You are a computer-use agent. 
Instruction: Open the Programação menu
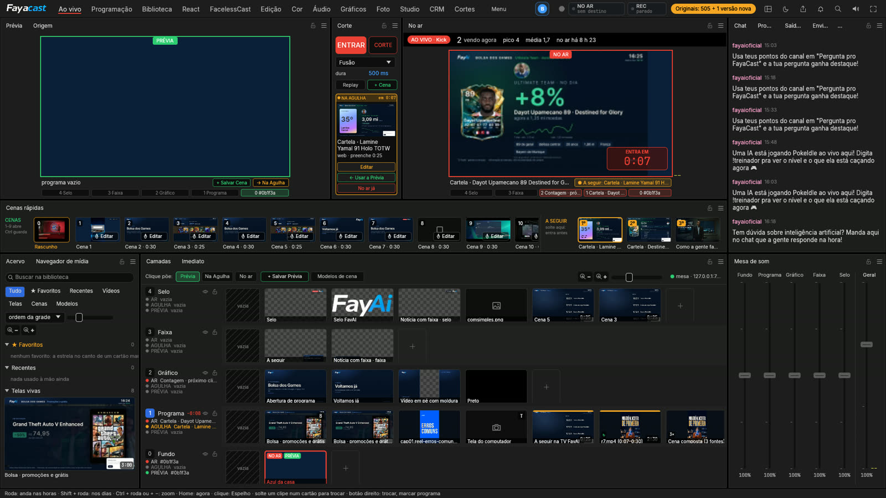(x=112, y=9)
